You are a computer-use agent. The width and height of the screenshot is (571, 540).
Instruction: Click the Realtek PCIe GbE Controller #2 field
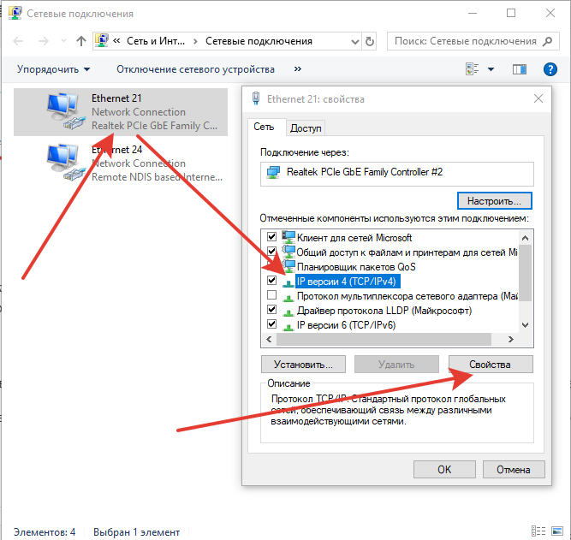397,174
